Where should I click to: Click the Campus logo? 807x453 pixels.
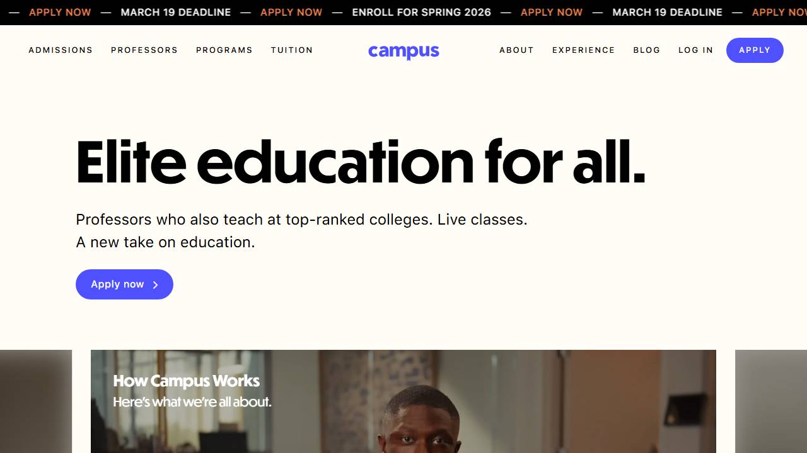coord(403,51)
